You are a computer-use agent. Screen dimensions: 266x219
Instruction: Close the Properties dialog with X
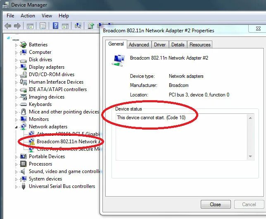click(x=258, y=29)
